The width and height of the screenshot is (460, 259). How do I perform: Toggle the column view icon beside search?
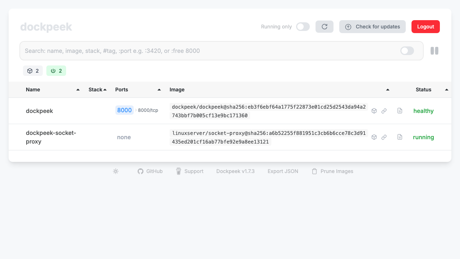(434, 51)
